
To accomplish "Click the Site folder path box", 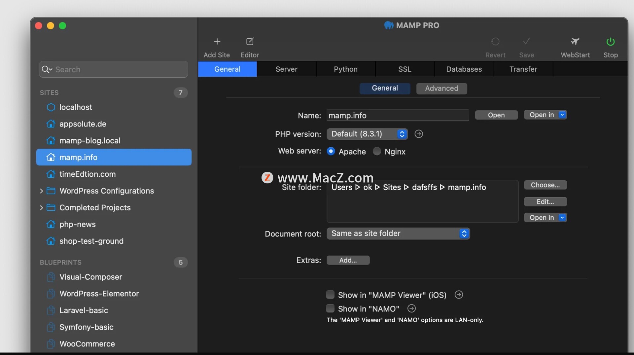I will tap(422, 201).
